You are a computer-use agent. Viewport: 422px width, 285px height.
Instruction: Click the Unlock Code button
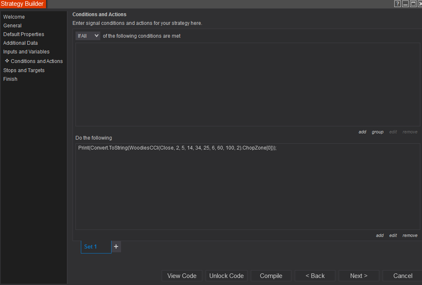tap(226, 276)
